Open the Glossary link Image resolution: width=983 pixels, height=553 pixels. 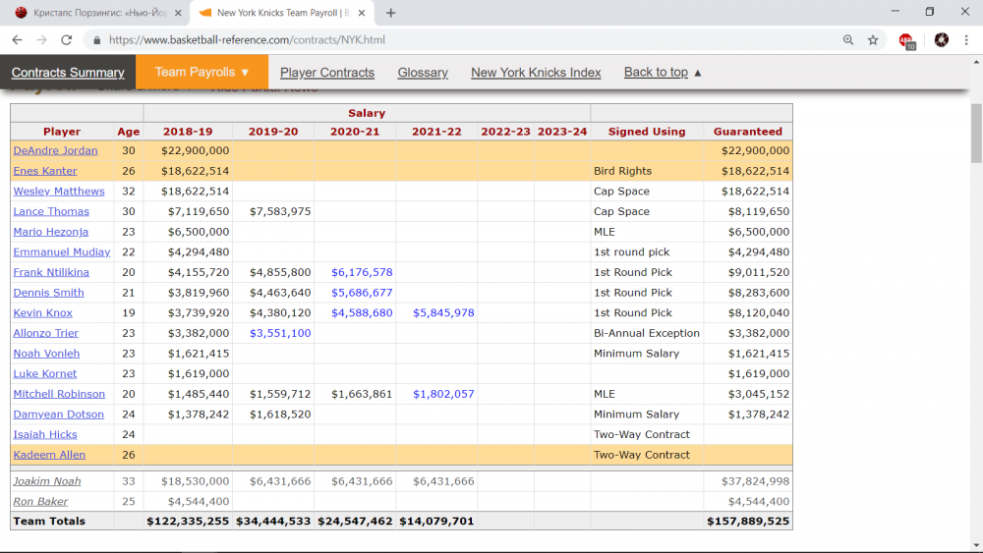point(423,73)
